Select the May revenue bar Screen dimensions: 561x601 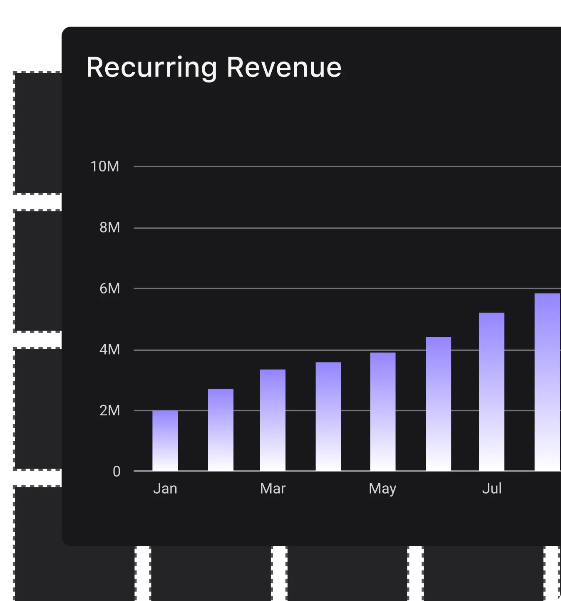[382, 412]
